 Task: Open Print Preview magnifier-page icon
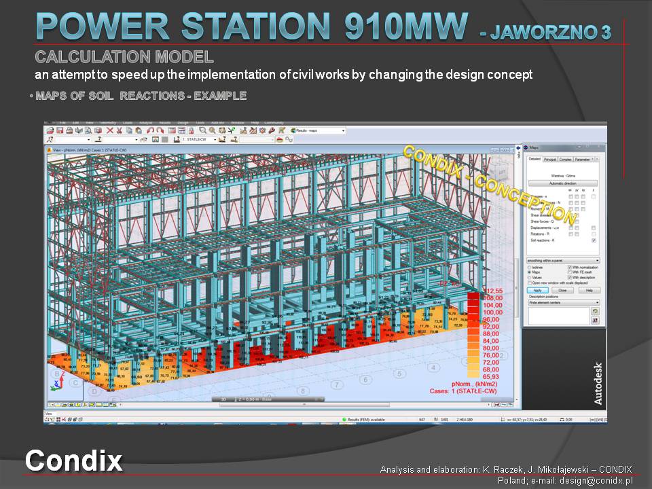[88, 130]
